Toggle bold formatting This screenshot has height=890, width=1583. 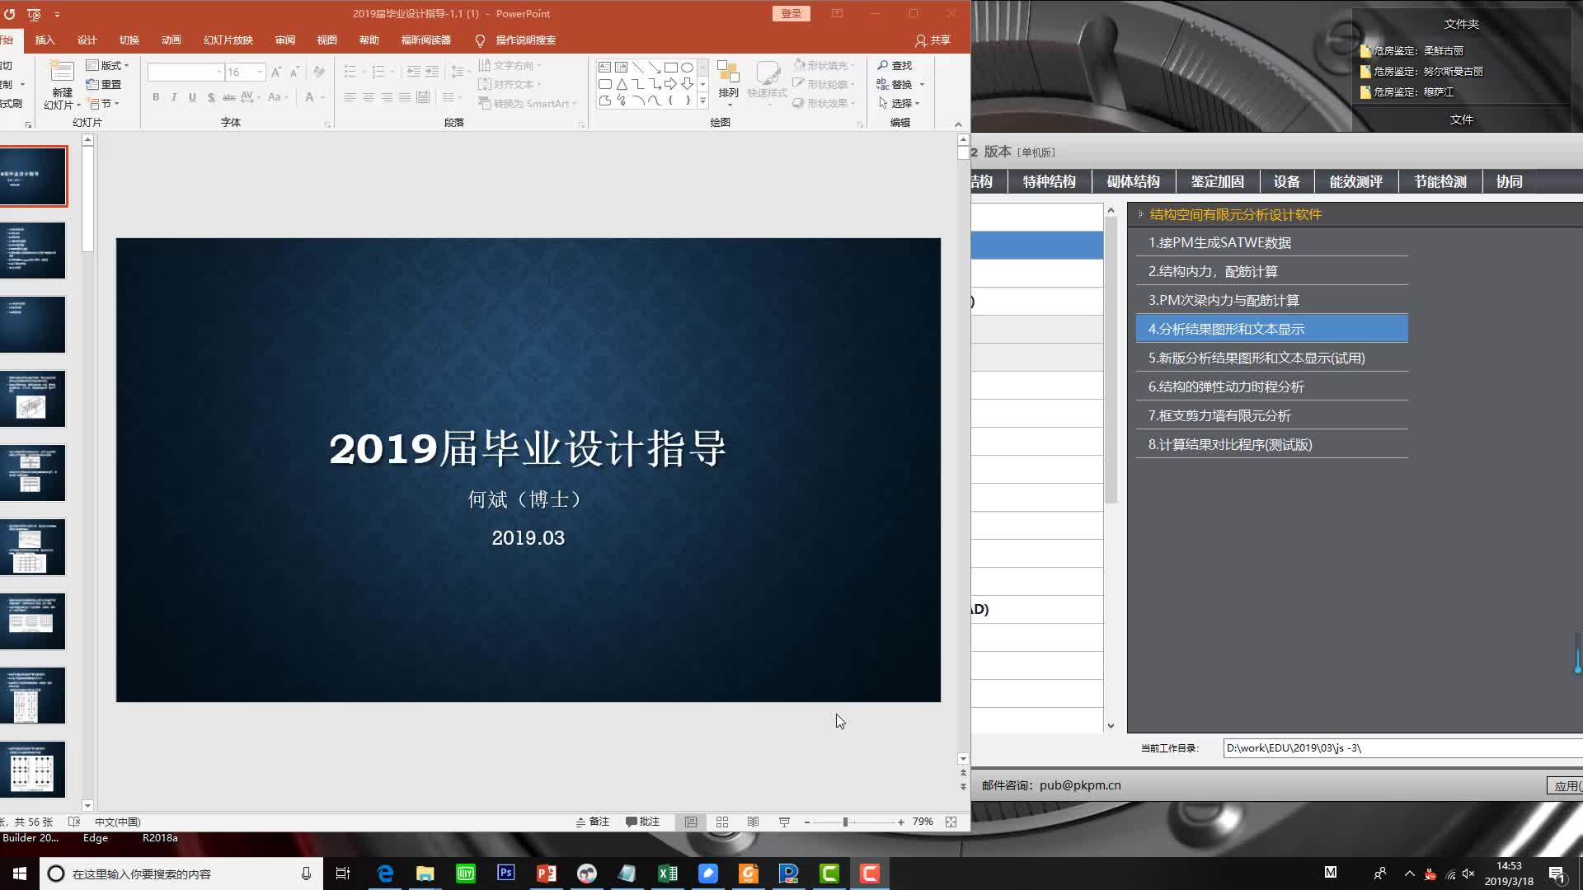click(155, 96)
